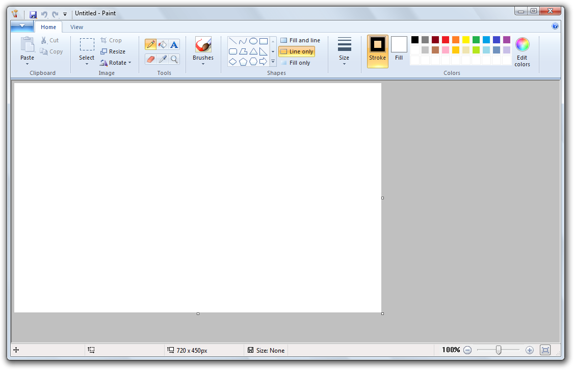Click the Resize button
Screen dimensions: 574x370
click(113, 51)
